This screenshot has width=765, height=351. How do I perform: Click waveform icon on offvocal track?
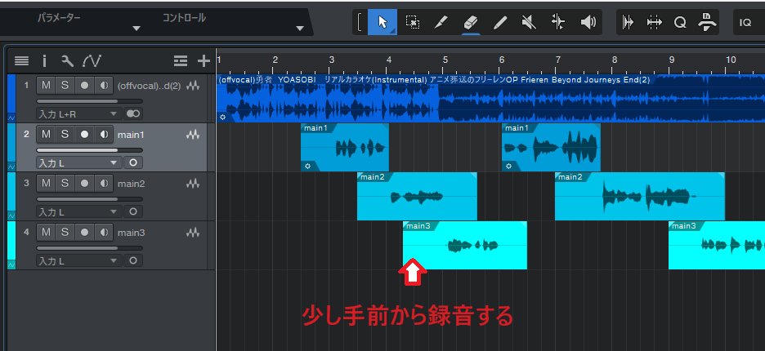(x=193, y=86)
